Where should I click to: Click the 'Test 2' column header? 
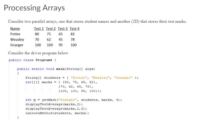coord(51,29)
